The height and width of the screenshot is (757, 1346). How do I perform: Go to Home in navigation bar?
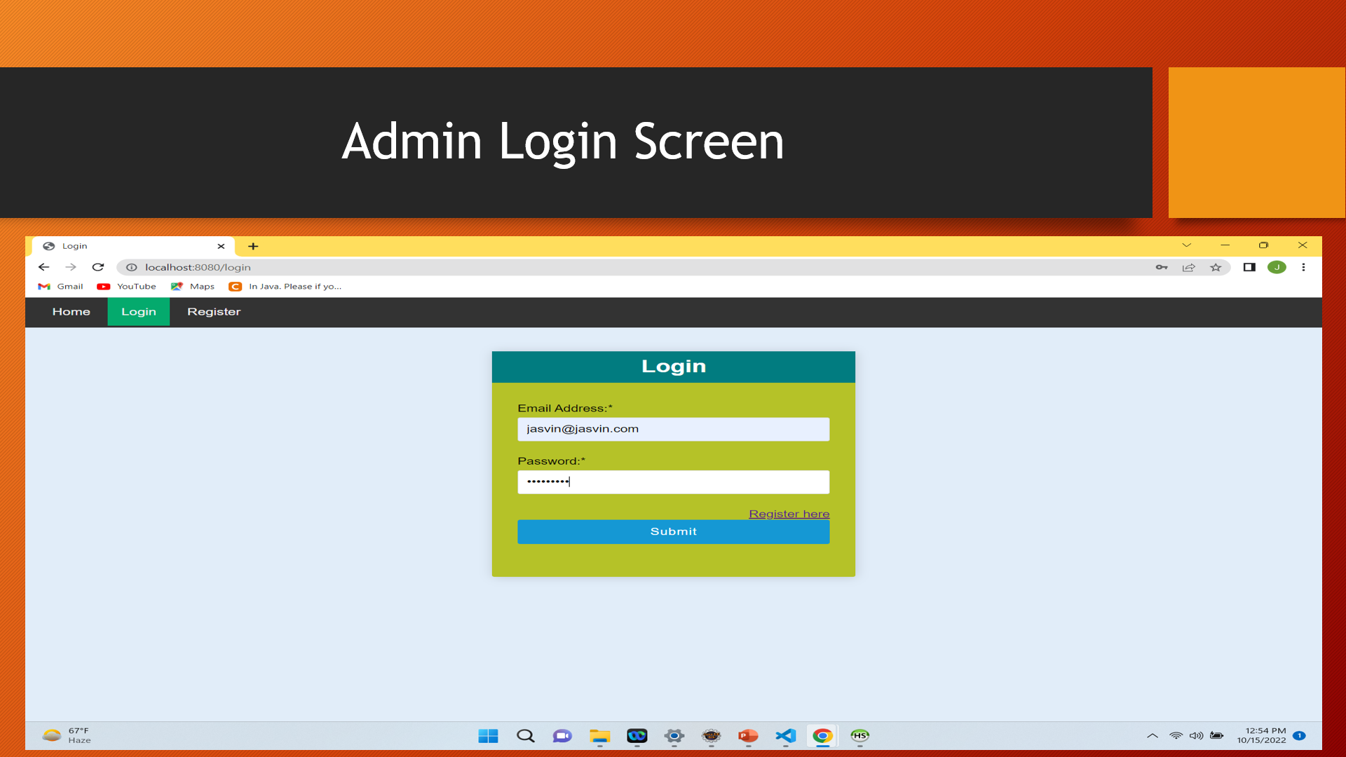(x=71, y=312)
